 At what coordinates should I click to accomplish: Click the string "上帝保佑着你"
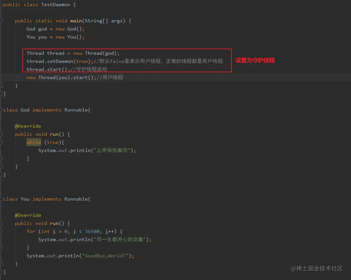[x=112, y=150]
